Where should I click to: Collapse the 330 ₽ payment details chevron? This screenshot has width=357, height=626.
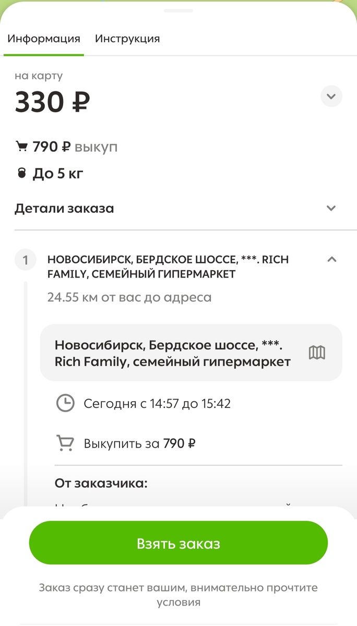[x=331, y=97]
